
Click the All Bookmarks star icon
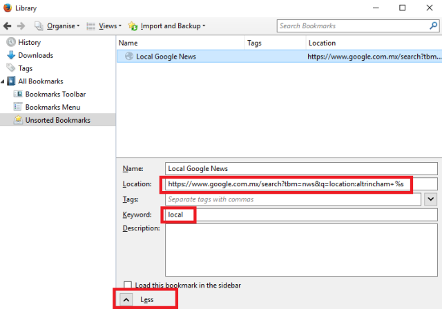click(11, 81)
